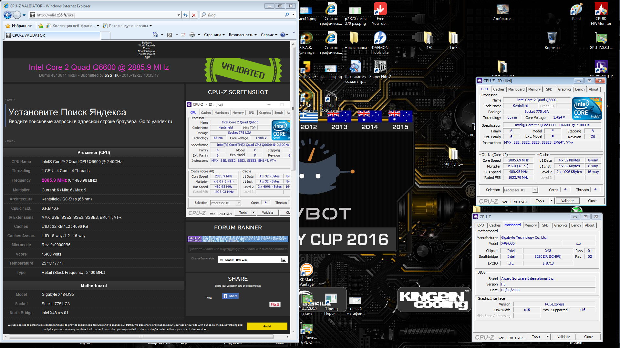This screenshot has height=348, width=620.
Task: Open Tools dropdown arrow in CPU-Z ID ijkzij window
Action: coord(552,201)
